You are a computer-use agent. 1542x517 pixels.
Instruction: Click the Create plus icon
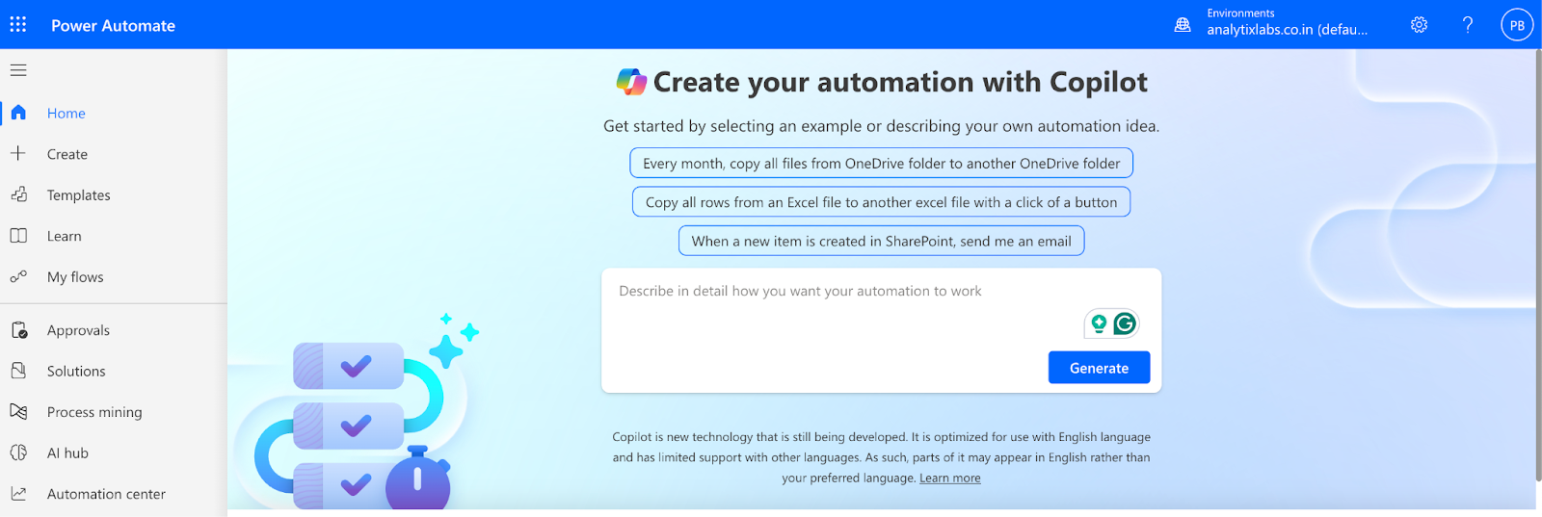pyautogui.click(x=18, y=153)
